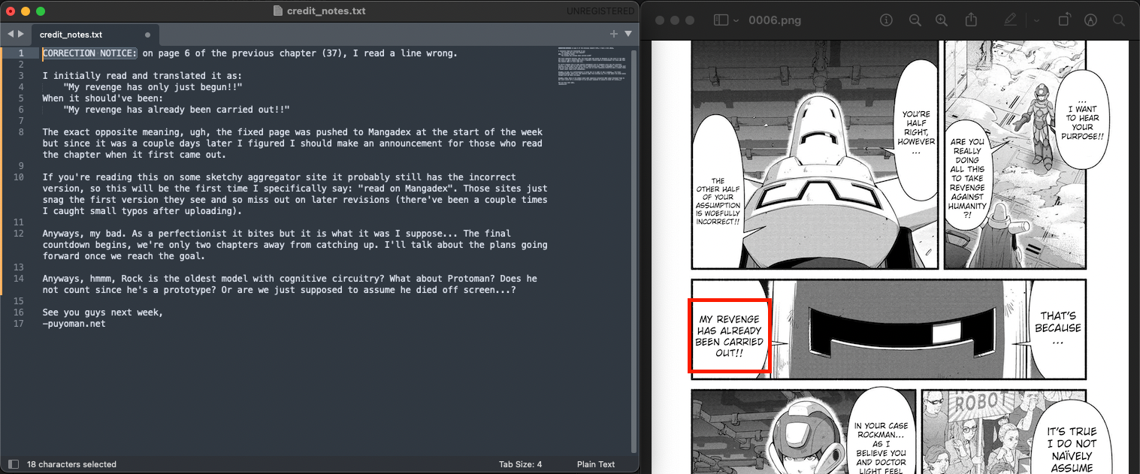Rotate the image with Preview's rotate icon

tap(1064, 20)
